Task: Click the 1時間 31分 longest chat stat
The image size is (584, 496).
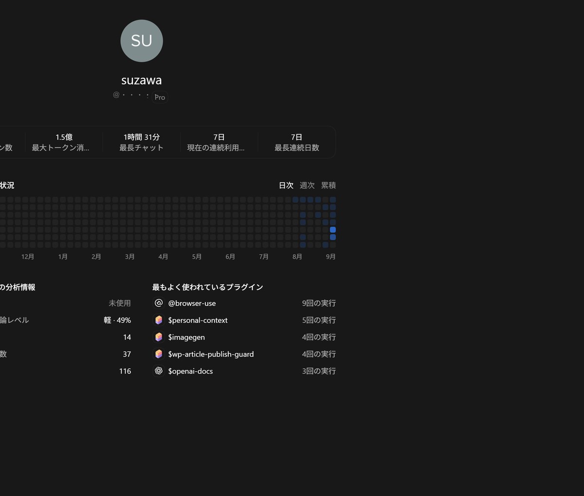Action: [x=142, y=142]
